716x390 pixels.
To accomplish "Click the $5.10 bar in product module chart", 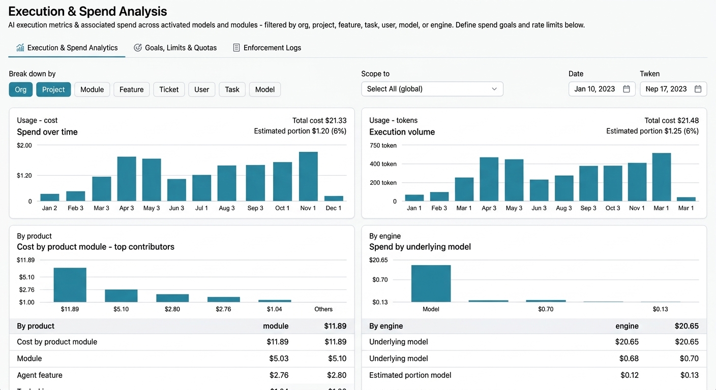I will pyautogui.click(x=121, y=296).
